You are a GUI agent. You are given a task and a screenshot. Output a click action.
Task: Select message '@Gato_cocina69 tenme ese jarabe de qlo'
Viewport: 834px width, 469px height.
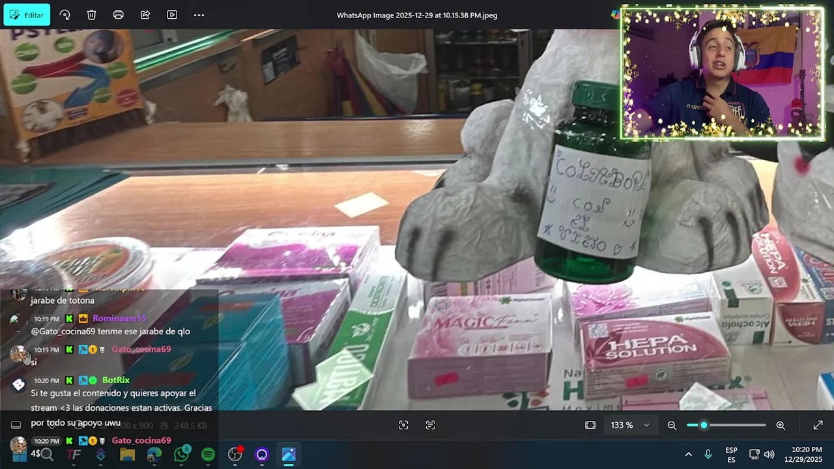pos(111,331)
